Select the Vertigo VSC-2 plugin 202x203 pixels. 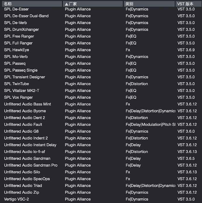point(101,199)
